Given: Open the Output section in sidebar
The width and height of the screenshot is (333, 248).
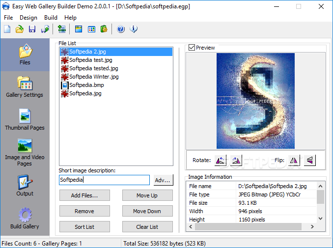Looking at the screenshot, I should 25,185.
